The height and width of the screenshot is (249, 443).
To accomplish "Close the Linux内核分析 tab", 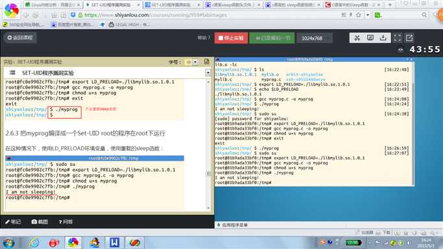I will coord(79,5).
